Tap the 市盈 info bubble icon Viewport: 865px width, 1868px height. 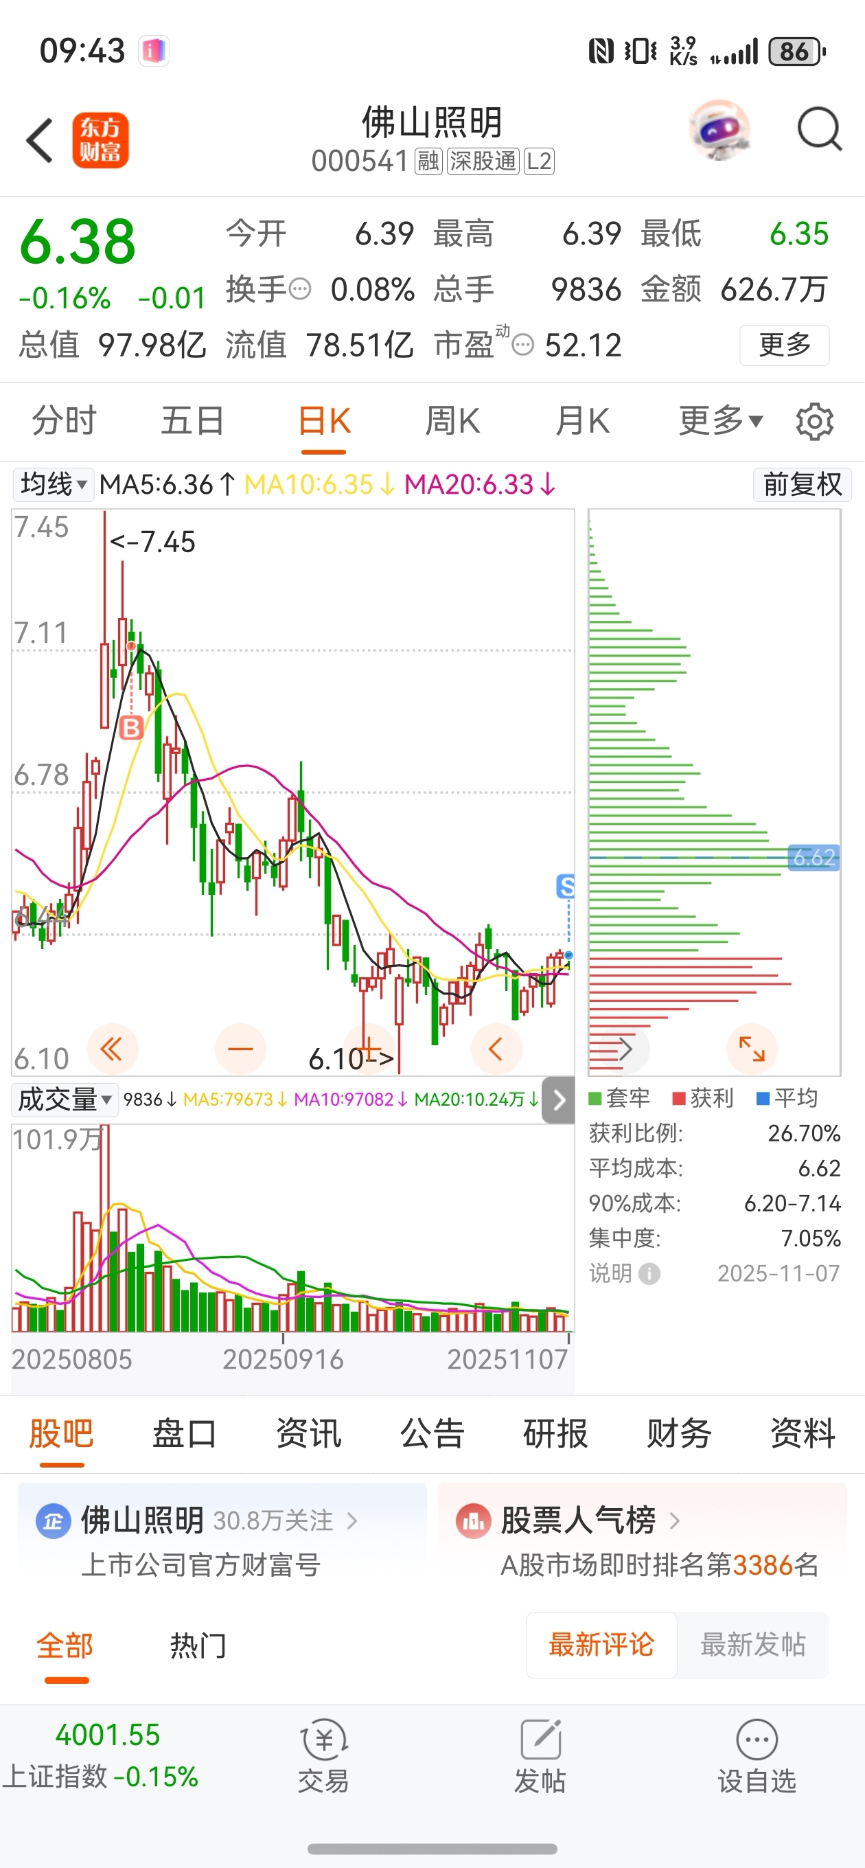point(522,345)
